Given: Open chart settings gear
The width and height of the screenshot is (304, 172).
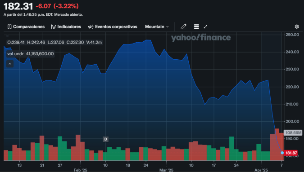Looking at the screenshot, I should (x=297, y=26).
